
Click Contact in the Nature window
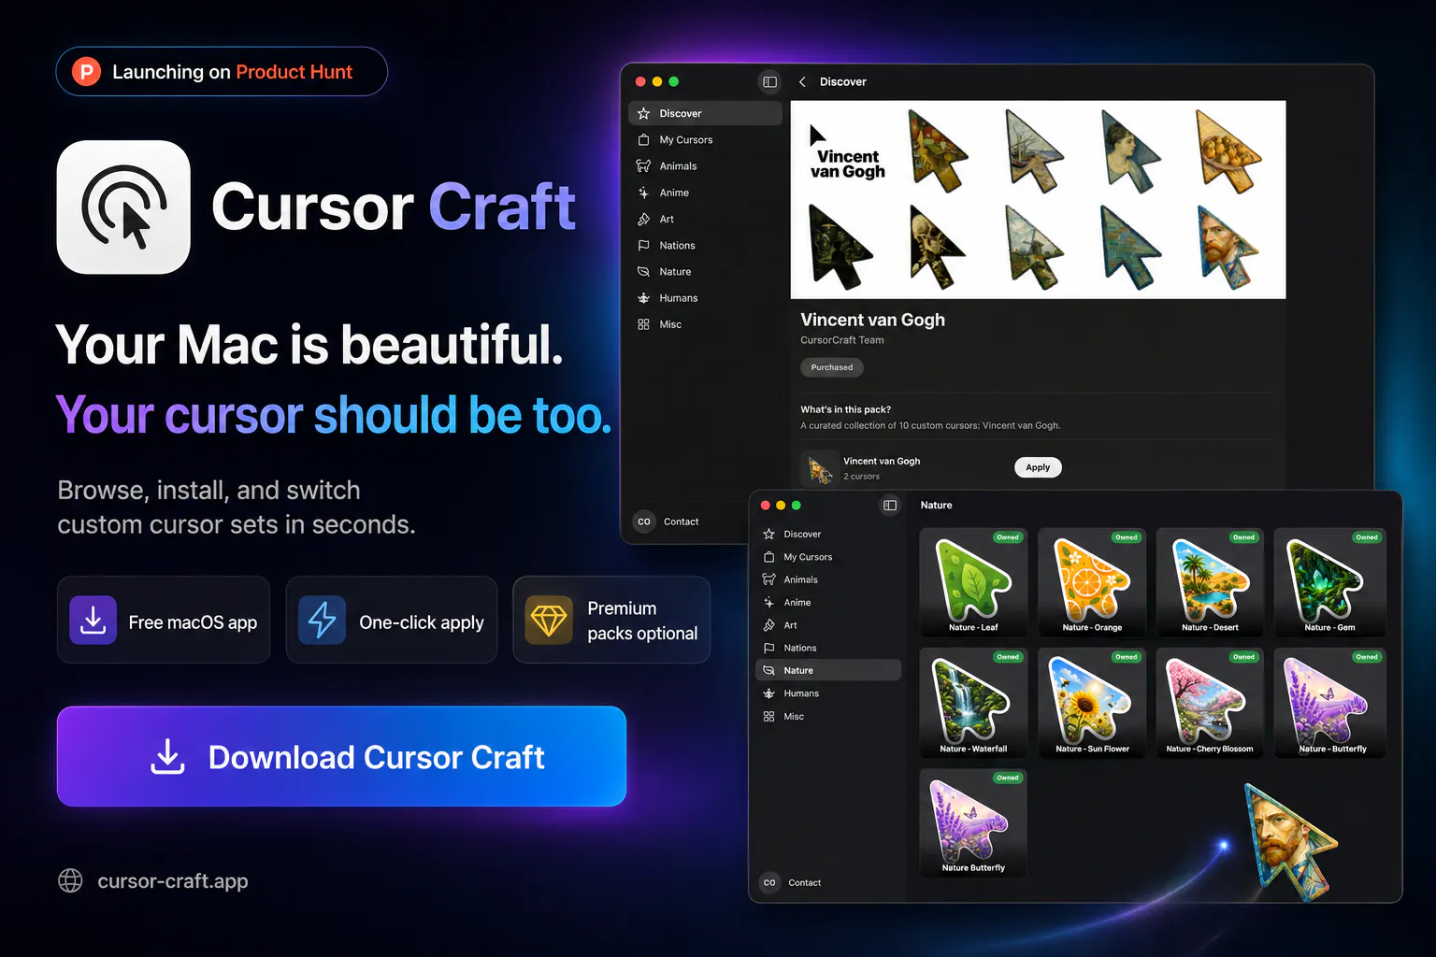point(804,882)
